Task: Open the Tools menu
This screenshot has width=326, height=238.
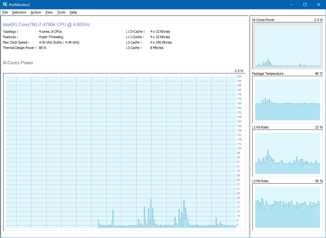Action: pos(61,12)
